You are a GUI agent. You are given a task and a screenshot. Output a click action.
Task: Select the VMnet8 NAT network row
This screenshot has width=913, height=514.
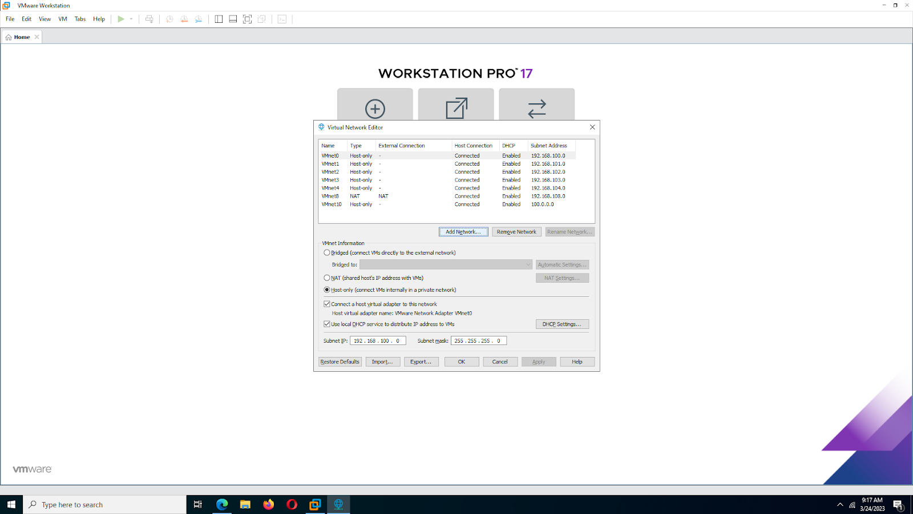(447, 196)
